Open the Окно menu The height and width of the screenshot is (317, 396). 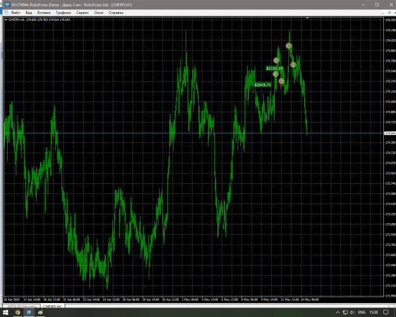(x=98, y=13)
